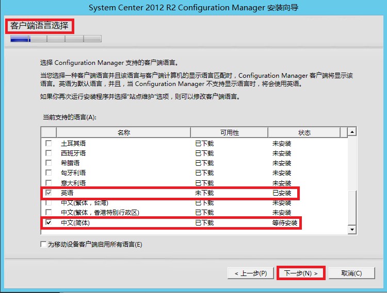
Task: Check the 土耳其语 language checkbox
Action: (49, 143)
